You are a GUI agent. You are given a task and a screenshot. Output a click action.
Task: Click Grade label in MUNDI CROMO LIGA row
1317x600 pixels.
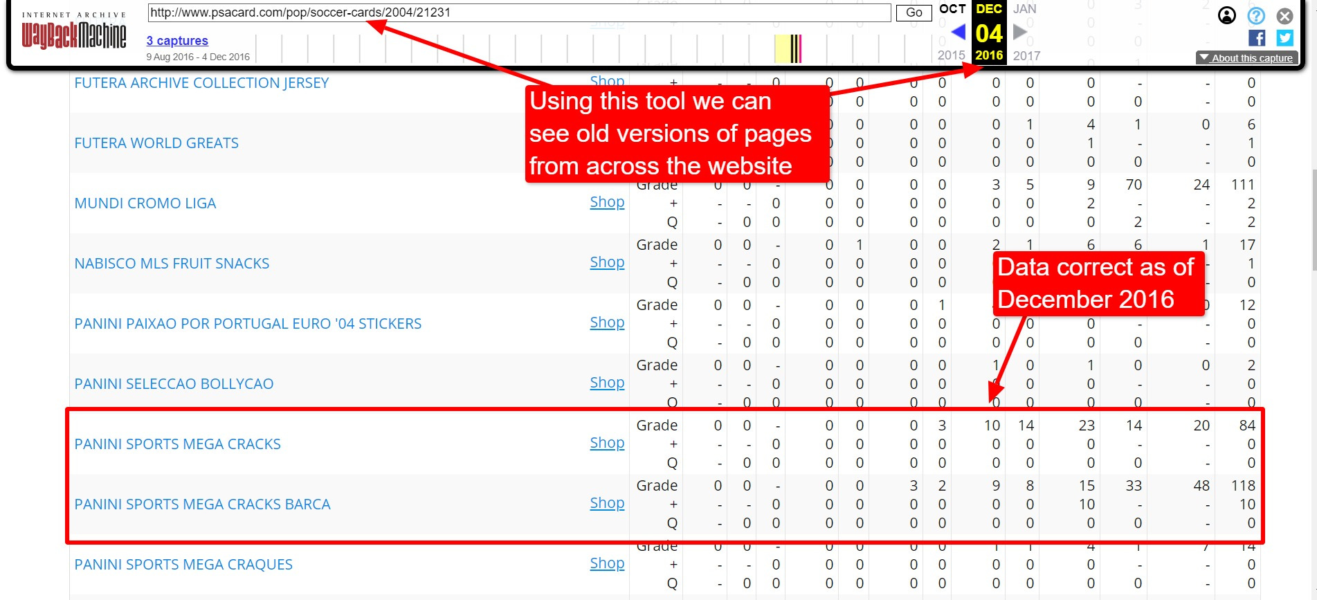(x=657, y=185)
